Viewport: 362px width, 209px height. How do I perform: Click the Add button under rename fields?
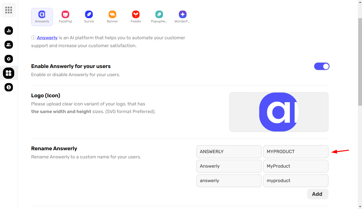318,194
